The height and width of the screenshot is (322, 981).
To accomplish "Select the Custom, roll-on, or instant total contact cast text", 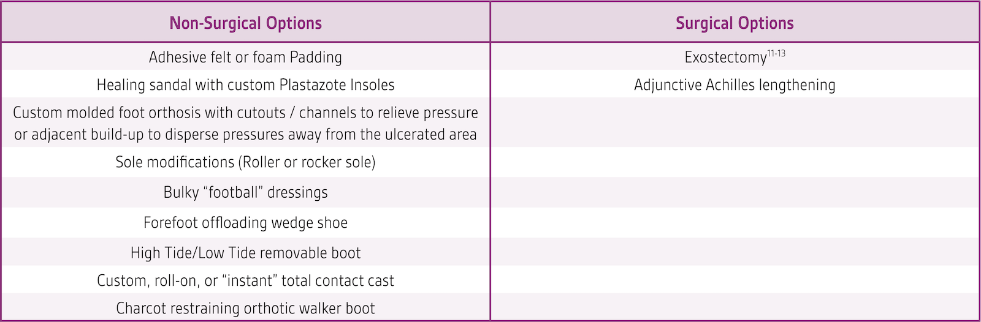I will click(245, 280).
